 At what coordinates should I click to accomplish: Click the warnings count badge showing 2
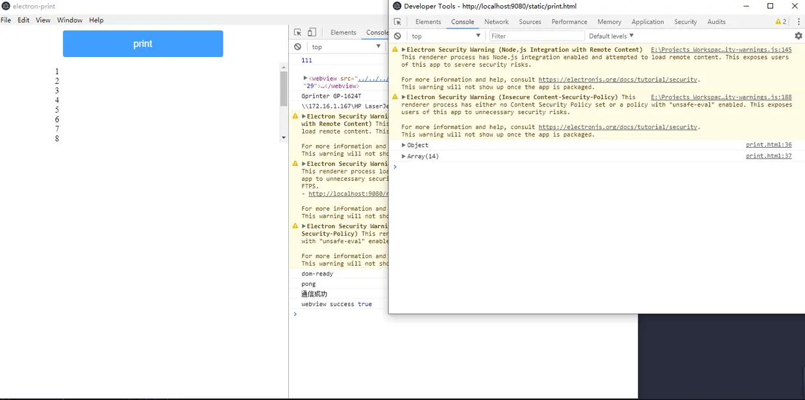781,21
